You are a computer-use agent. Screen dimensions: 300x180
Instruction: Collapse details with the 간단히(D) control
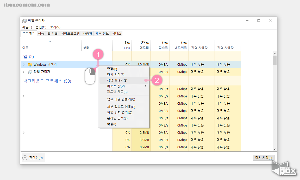tap(33, 158)
